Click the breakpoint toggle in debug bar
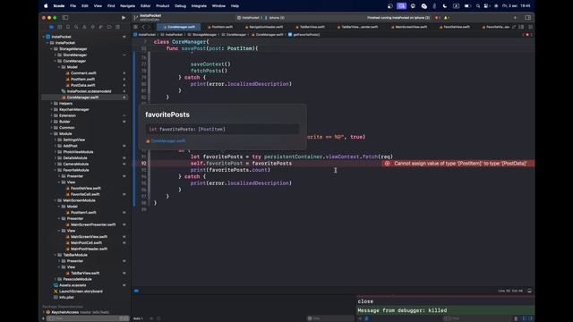This screenshot has width=573, height=322. coord(136,291)
